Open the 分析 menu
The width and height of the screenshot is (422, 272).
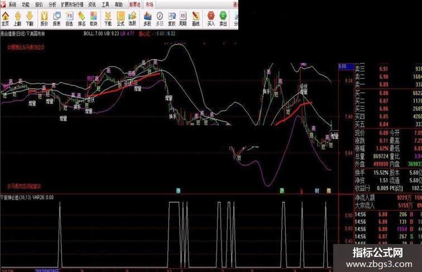pos(52,4)
